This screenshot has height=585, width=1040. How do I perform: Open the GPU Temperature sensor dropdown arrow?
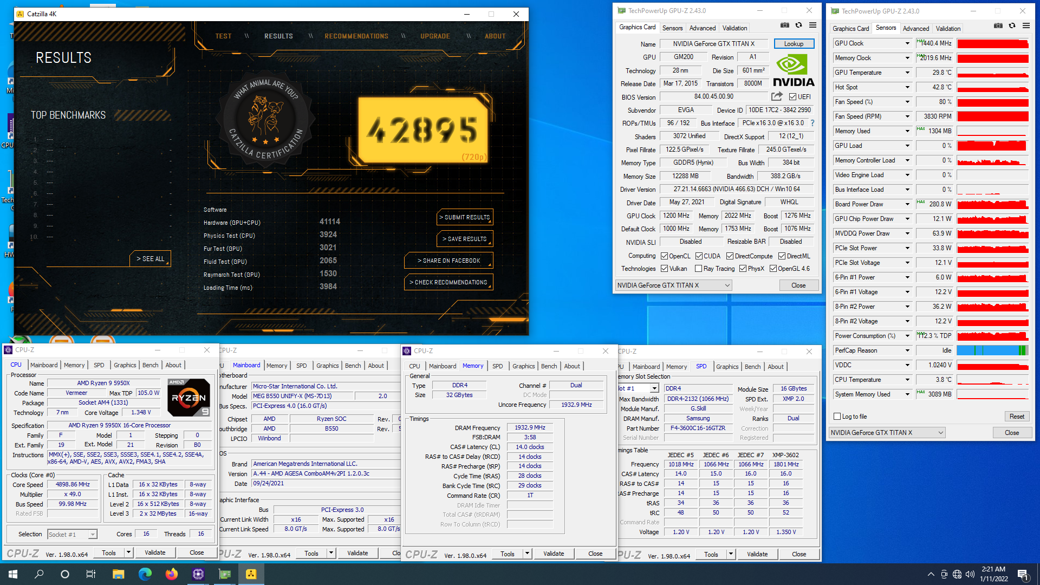[907, 73]
